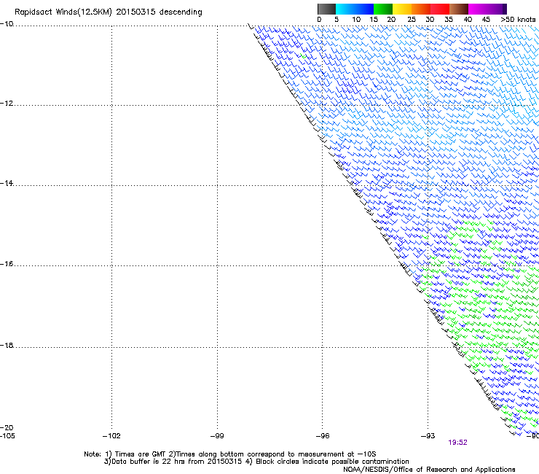
Task: Click the cyan-blue 5-15 knots legend band
Action: click(355, 9)
